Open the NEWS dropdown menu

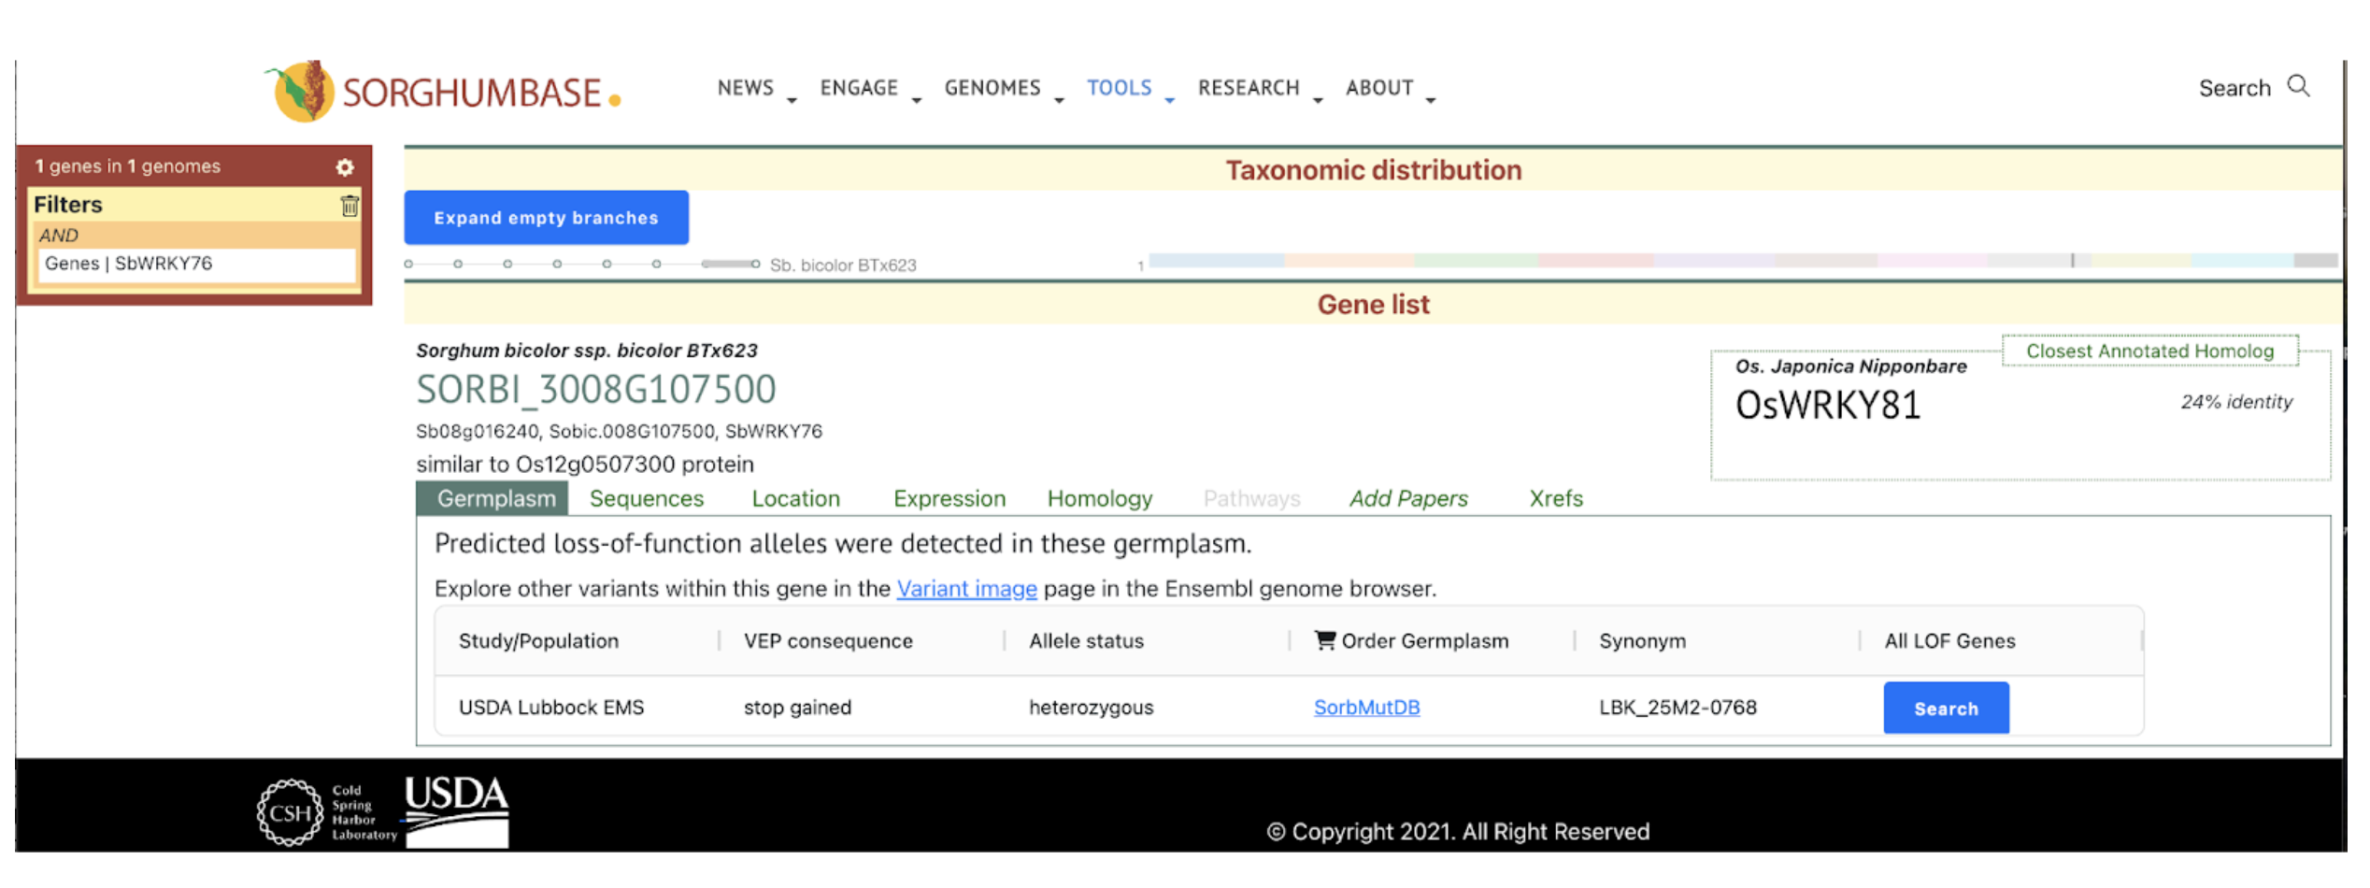(756, 88)
